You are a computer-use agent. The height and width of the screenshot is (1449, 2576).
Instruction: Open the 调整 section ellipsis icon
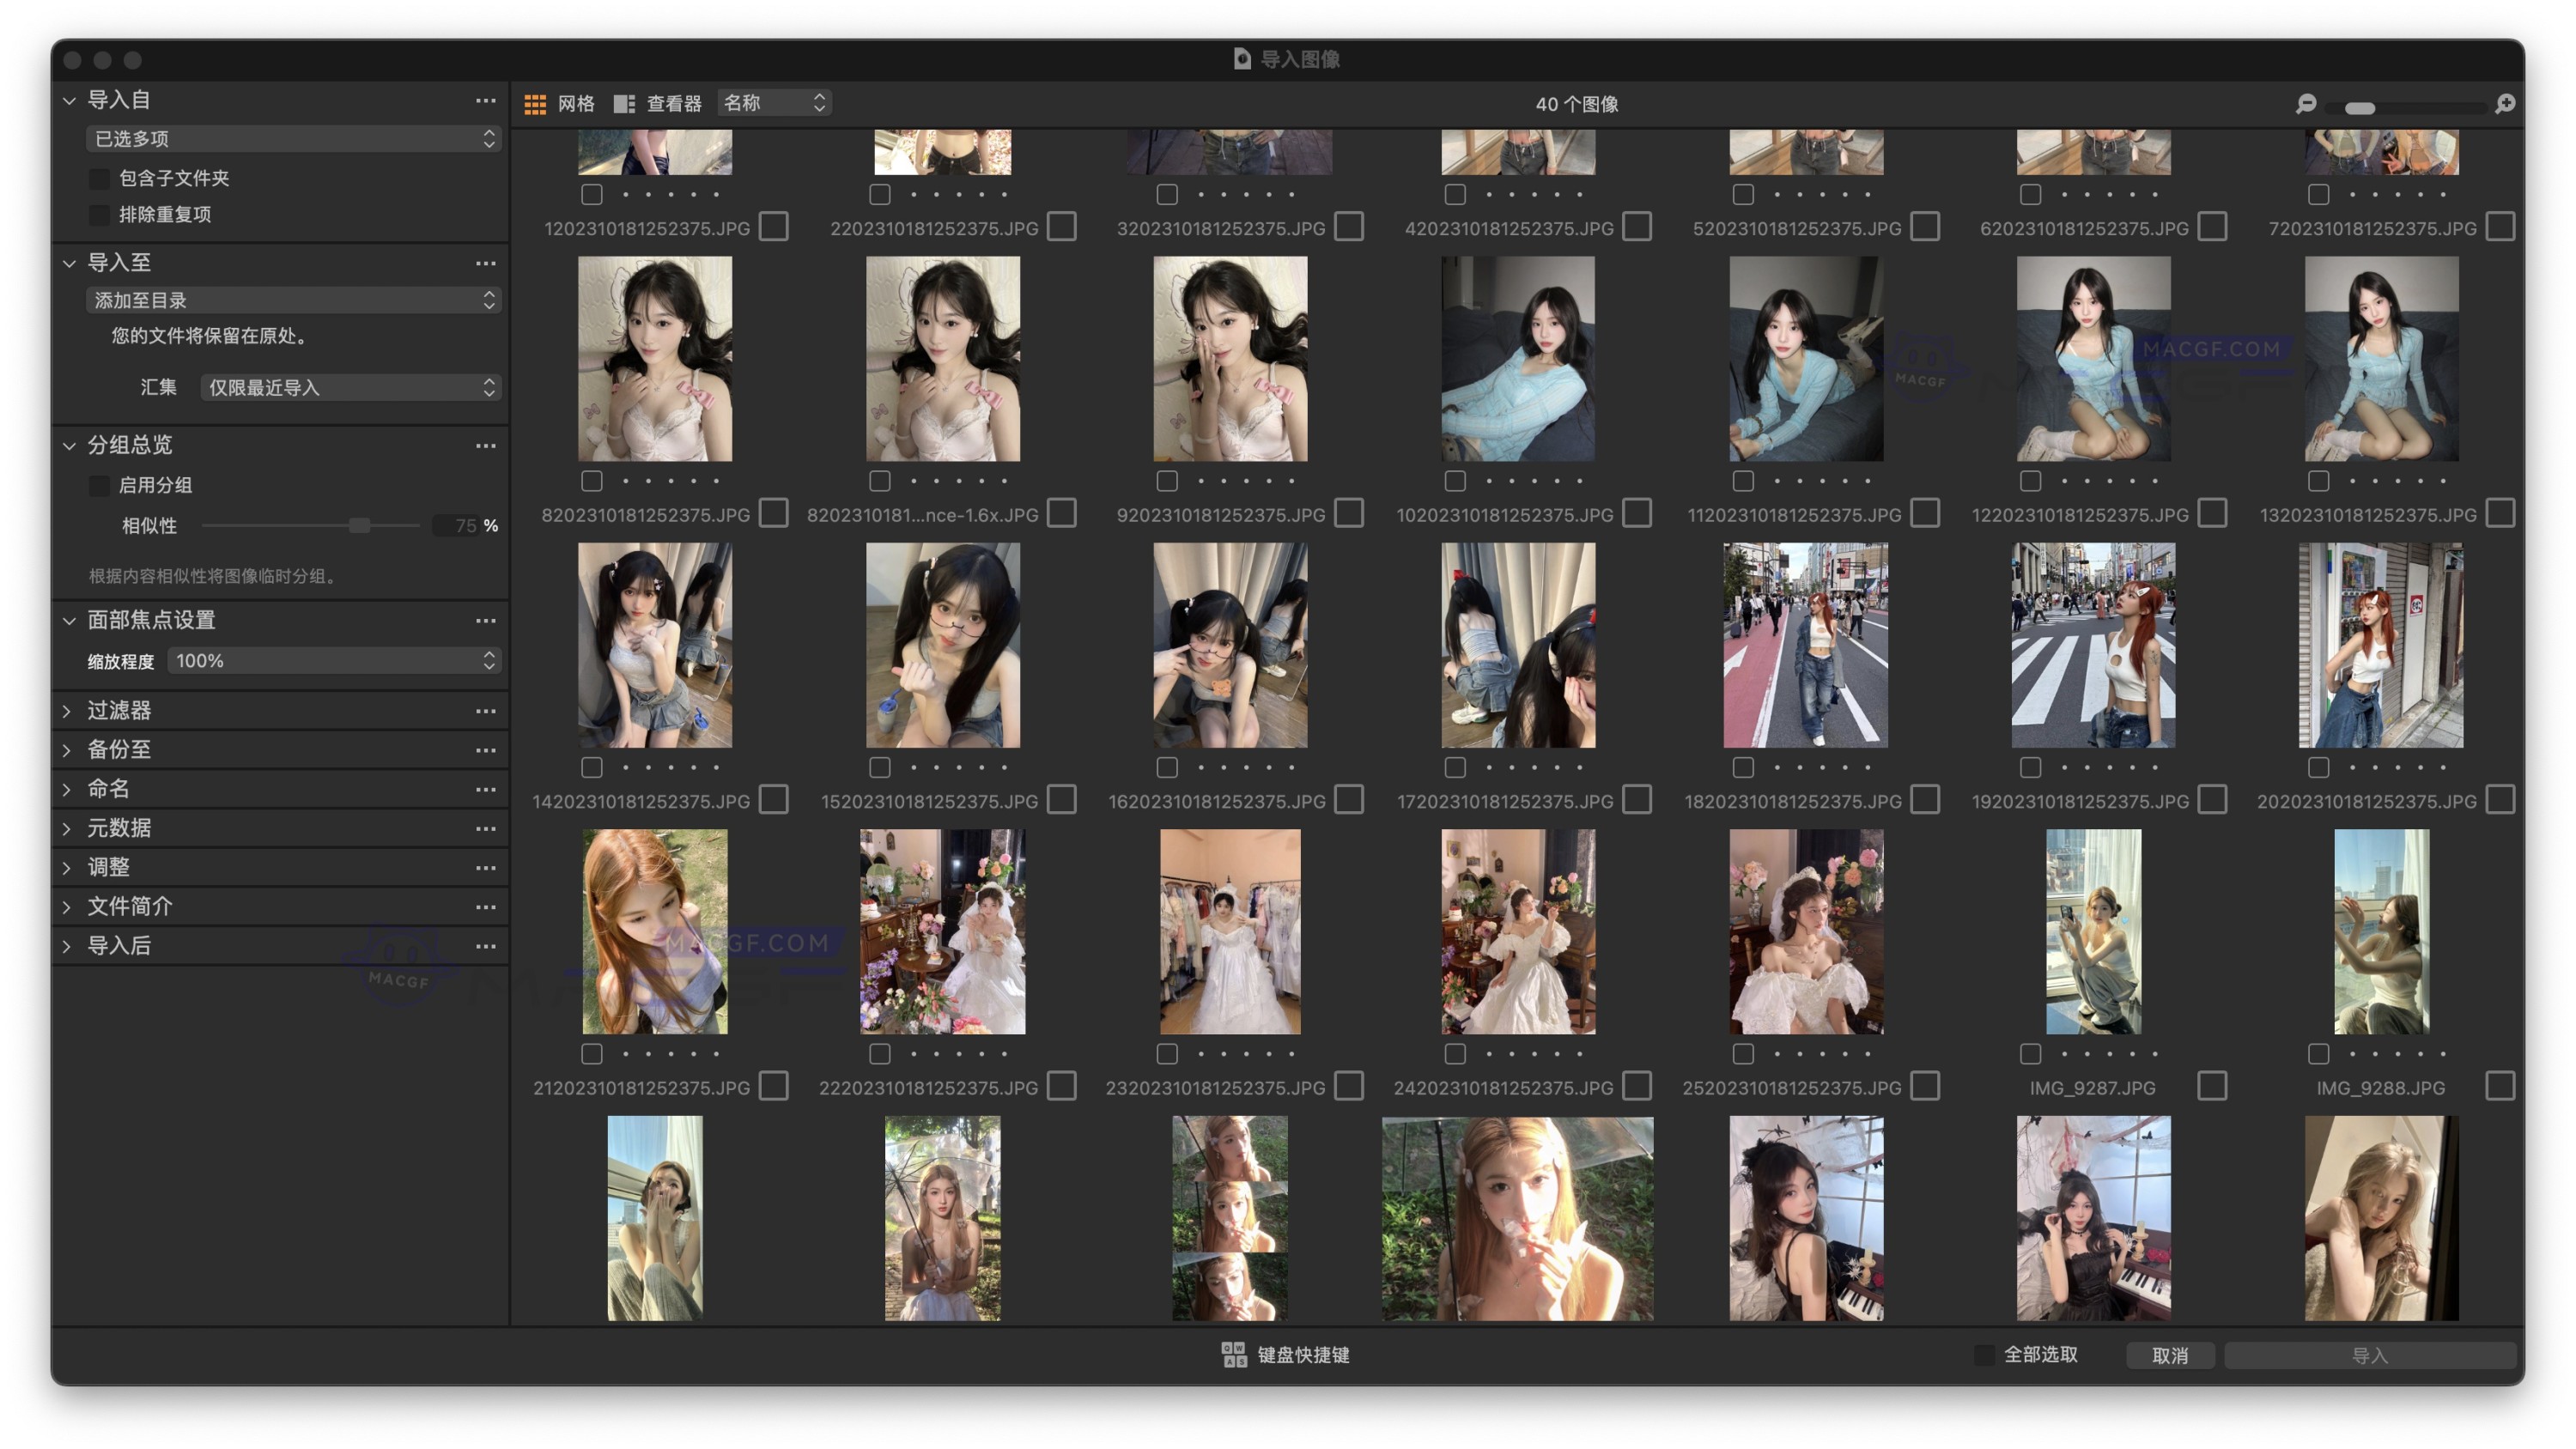pyautogui.click(x=487, y=867)
